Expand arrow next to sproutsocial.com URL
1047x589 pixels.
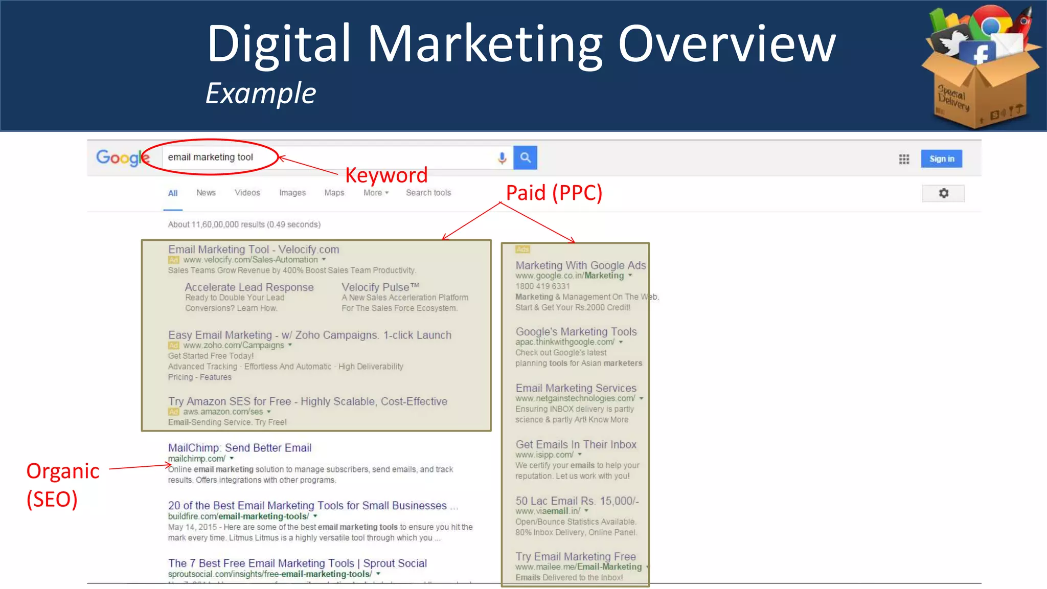tap(378, 574)
